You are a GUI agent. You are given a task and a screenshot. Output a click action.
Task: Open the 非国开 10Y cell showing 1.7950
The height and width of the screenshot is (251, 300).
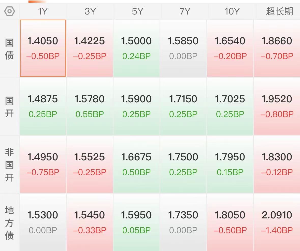click(230, 164)
